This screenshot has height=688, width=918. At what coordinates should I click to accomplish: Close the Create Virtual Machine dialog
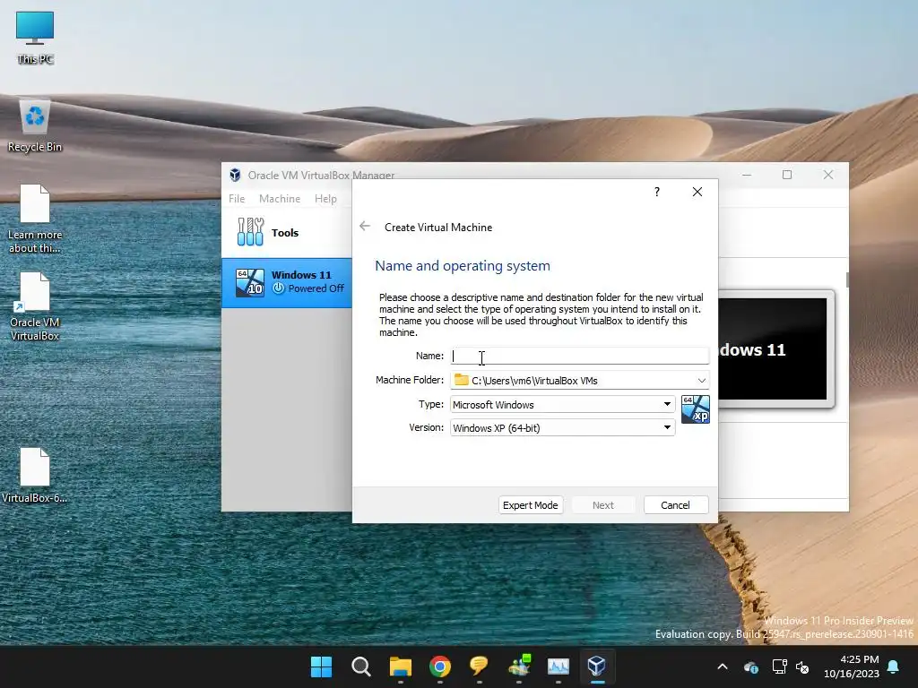tap(697, 192)
